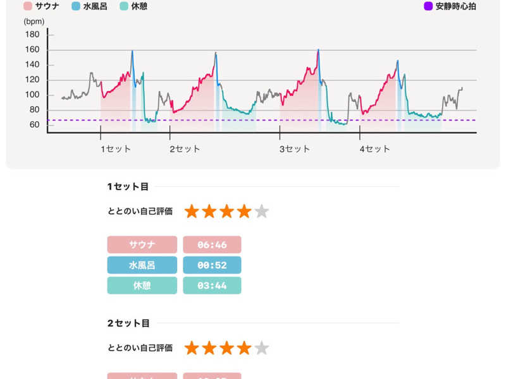Set 1セット目 rating to four stars

click(244, 212)
